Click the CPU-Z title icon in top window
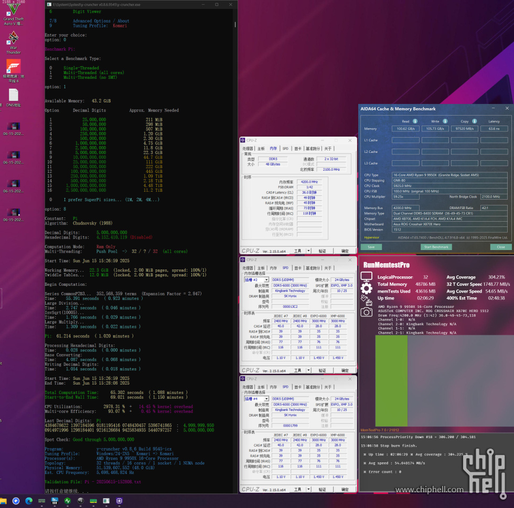 coord(243,140)
